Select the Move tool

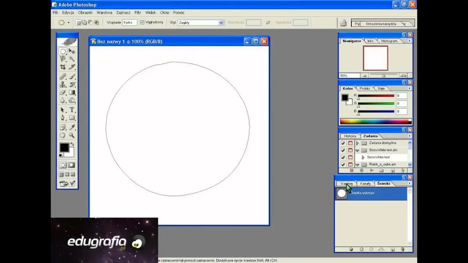[x=72, y=51]
